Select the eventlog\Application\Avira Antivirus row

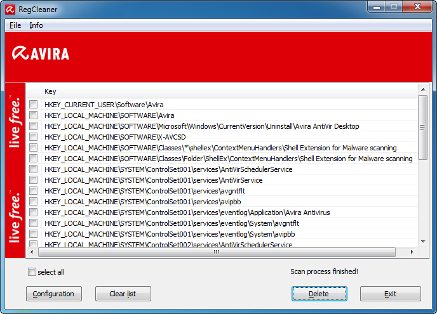[187, 213]
